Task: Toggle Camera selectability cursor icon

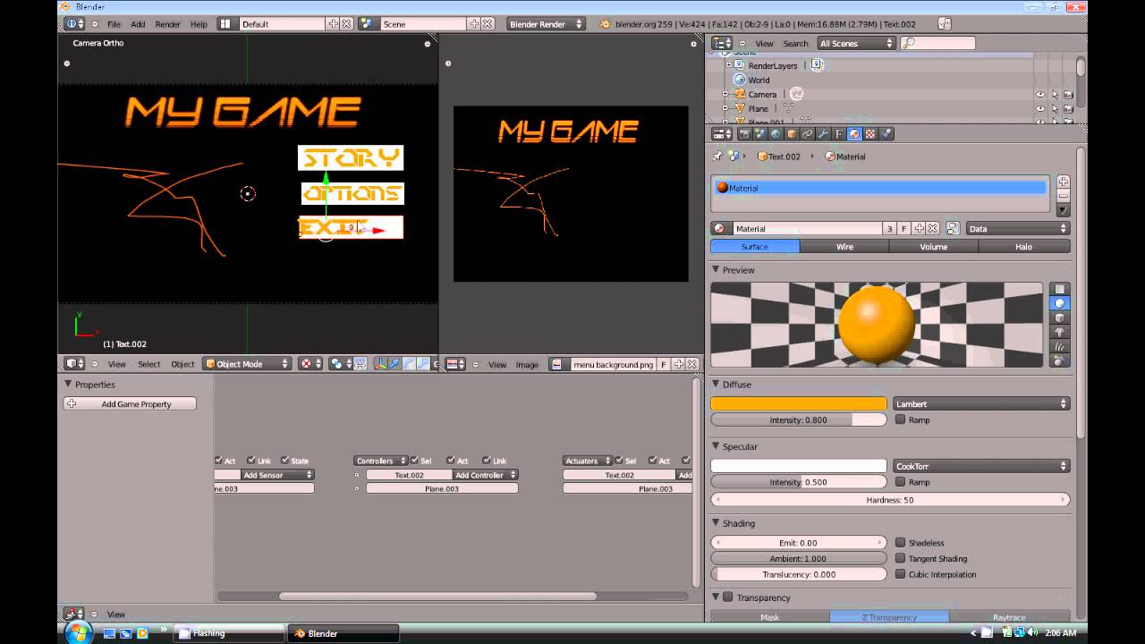Action: tap(1055, 94)
